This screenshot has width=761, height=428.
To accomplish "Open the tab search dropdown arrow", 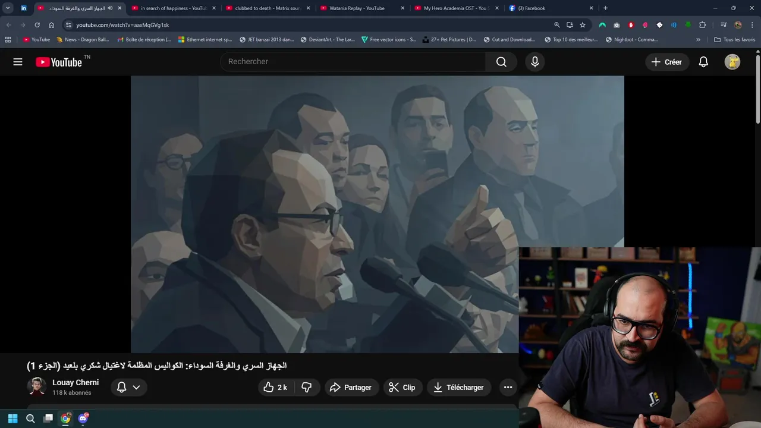I will point(8,8).
